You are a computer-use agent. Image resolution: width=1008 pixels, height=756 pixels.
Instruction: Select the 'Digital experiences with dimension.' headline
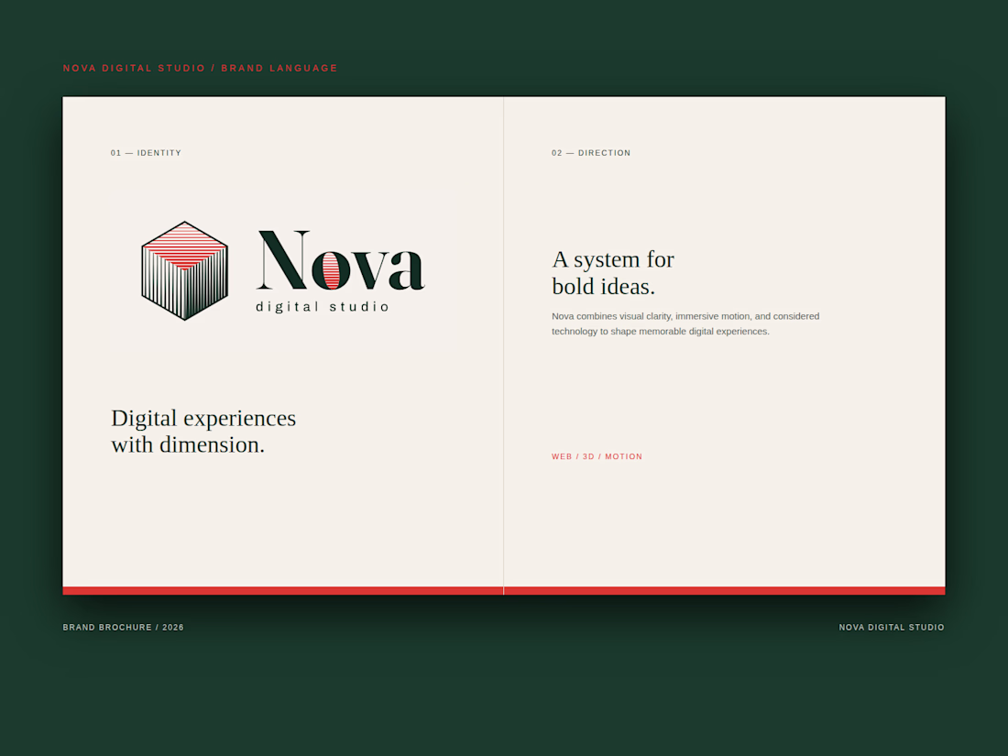[x=203, y=431]
